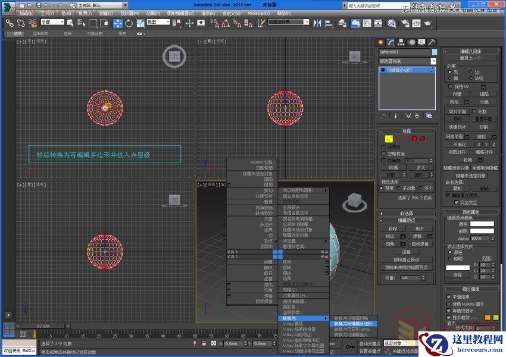Open the Material Editor icon
The height and width of the screenshot is (357, 506).
(391, 24)
